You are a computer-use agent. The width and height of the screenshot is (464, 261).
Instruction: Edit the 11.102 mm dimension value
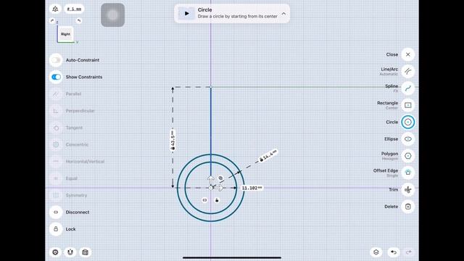[x=252, y=188]
